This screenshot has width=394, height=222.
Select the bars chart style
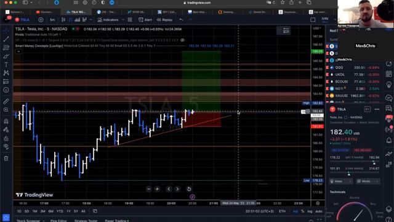point(70,20)
